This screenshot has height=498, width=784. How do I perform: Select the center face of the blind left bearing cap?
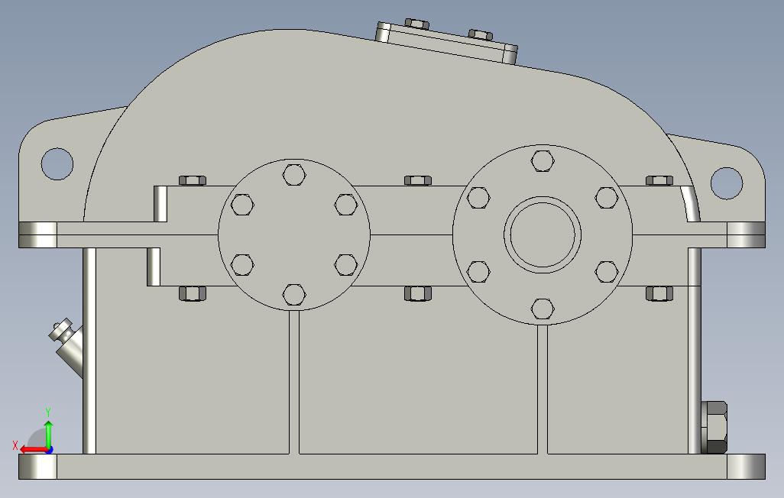coord(294,234)
